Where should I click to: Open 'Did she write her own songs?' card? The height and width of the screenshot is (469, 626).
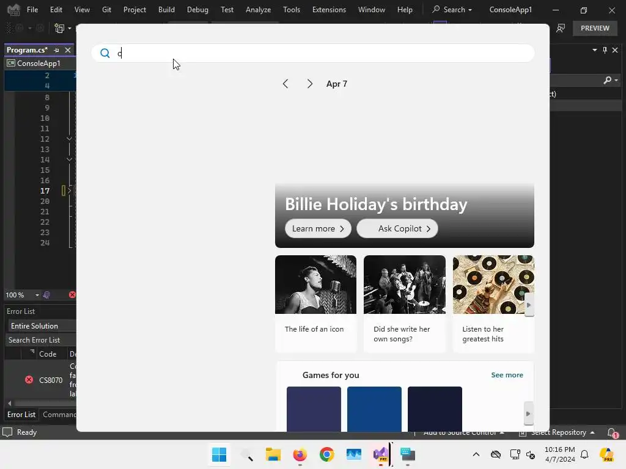pyautogui.click(x=405, y=304)
